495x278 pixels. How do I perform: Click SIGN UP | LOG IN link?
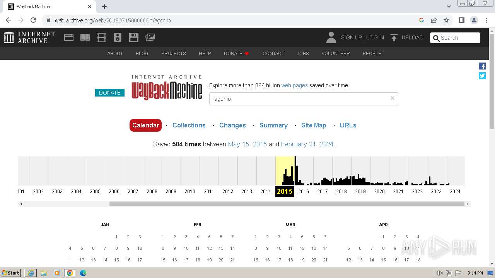(362, 37)
